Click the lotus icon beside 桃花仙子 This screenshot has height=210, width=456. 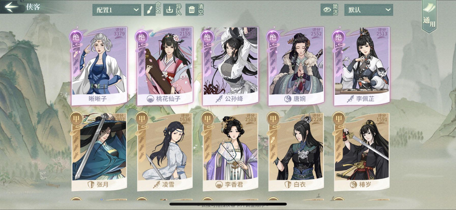tap(150, 99)
